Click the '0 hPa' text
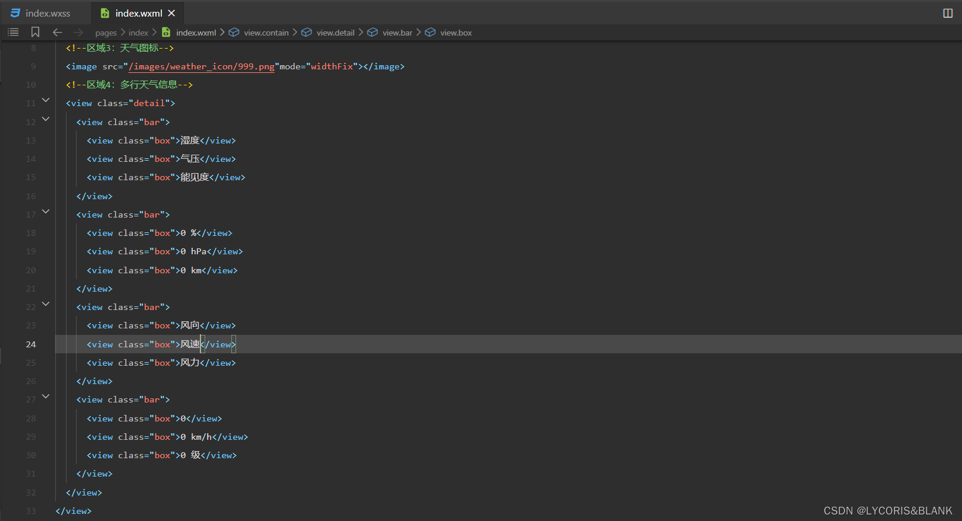The height and width of the screenshot is (521, 962). pyautogui.click(x=193, y=251)
